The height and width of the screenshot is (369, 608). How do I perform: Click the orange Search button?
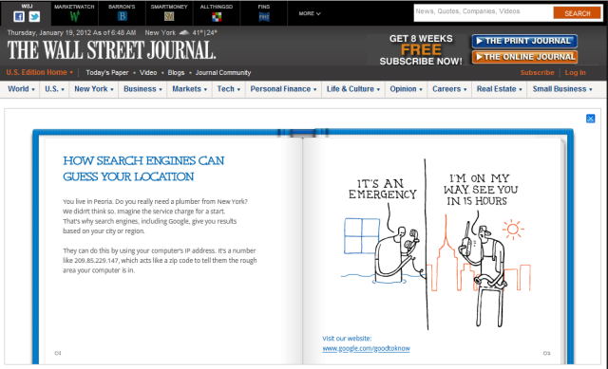[577, 13]
